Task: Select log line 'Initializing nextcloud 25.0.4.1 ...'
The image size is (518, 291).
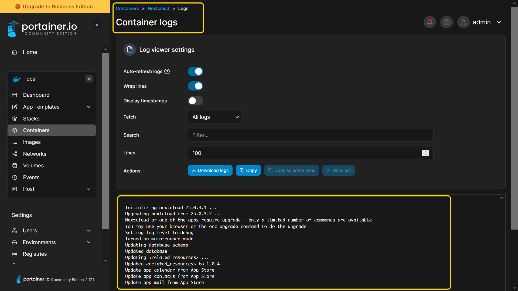Action: tap(171, 207)
